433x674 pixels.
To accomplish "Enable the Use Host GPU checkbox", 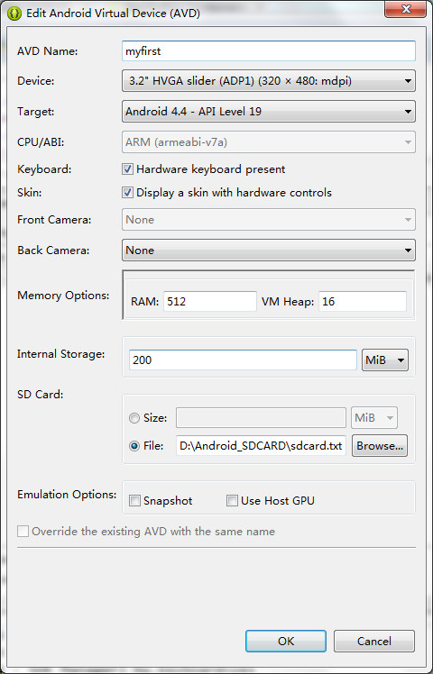I will (x=232, y=501).
